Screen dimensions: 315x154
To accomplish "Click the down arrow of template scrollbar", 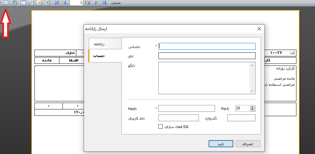I will click(x=252, y=91).
